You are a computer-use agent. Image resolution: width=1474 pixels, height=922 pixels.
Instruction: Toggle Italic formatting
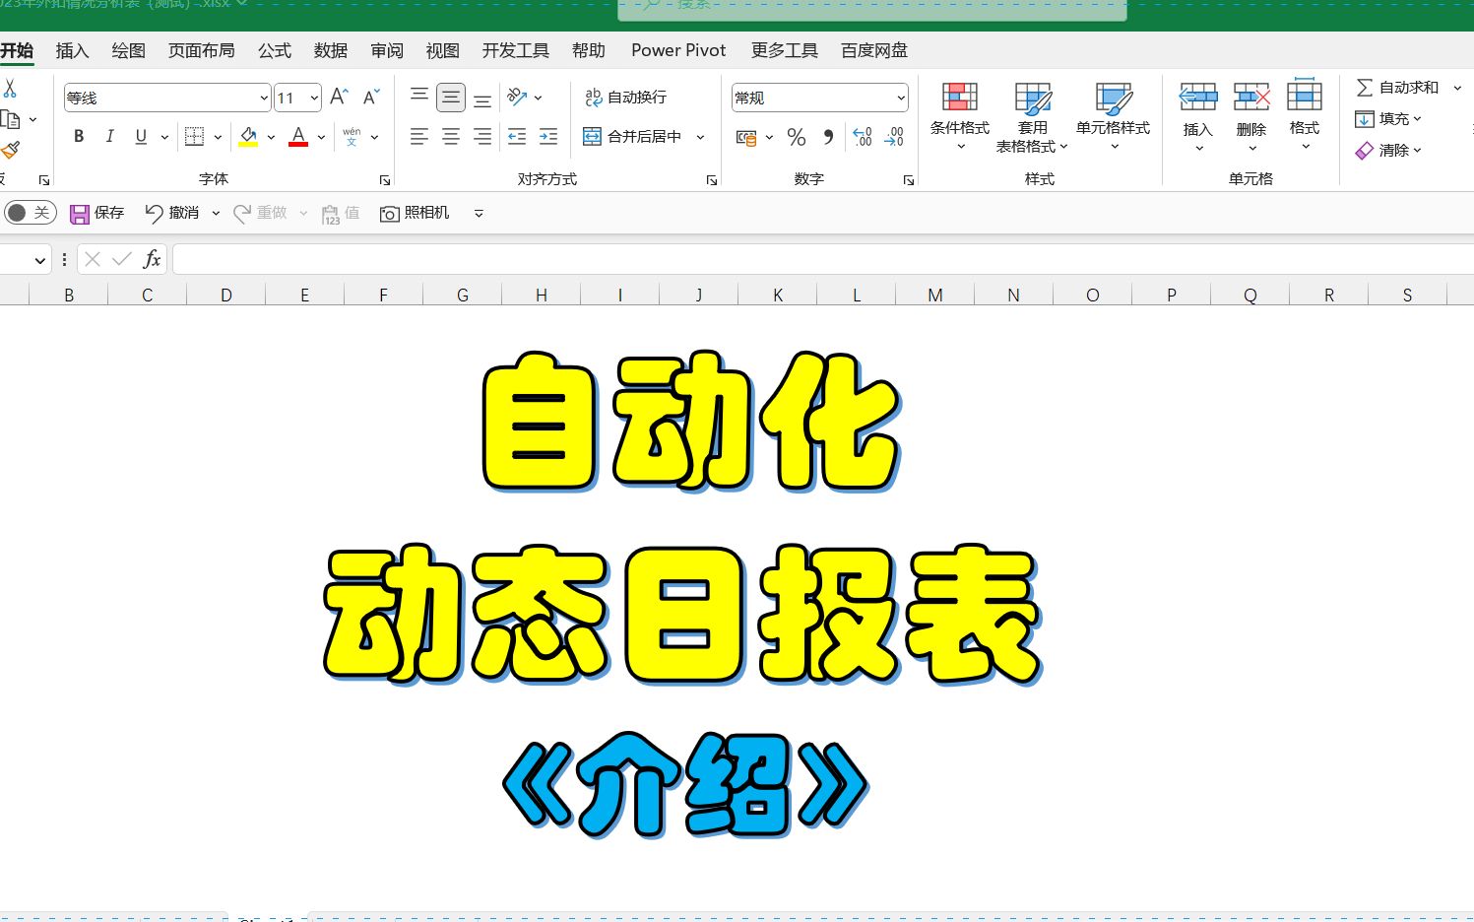click(110, 137)
